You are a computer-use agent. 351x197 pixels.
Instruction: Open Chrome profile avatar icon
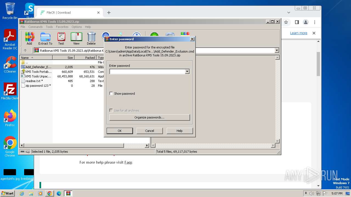[306, 22]
